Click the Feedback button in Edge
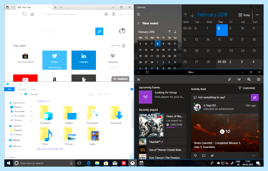 [121, 79]
